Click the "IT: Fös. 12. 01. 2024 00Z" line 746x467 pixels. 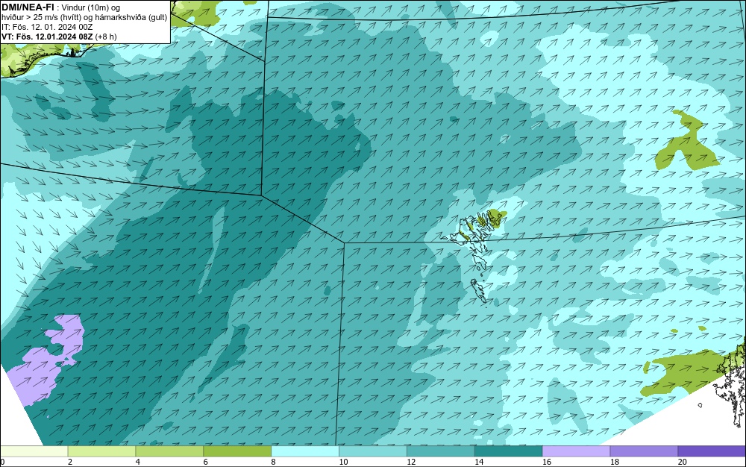(x=47, y=27)
